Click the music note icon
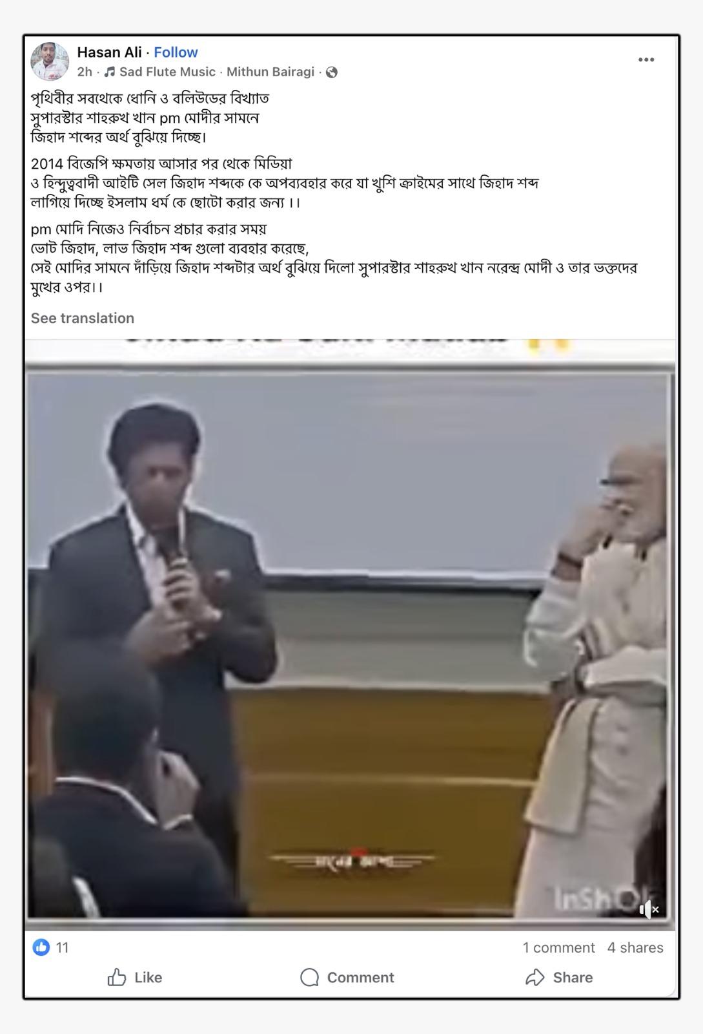 pyautogui.click(x=110, y=72)
